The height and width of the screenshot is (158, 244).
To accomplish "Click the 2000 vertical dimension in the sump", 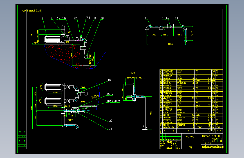I will pyautogui.click(x=93, y=59).
